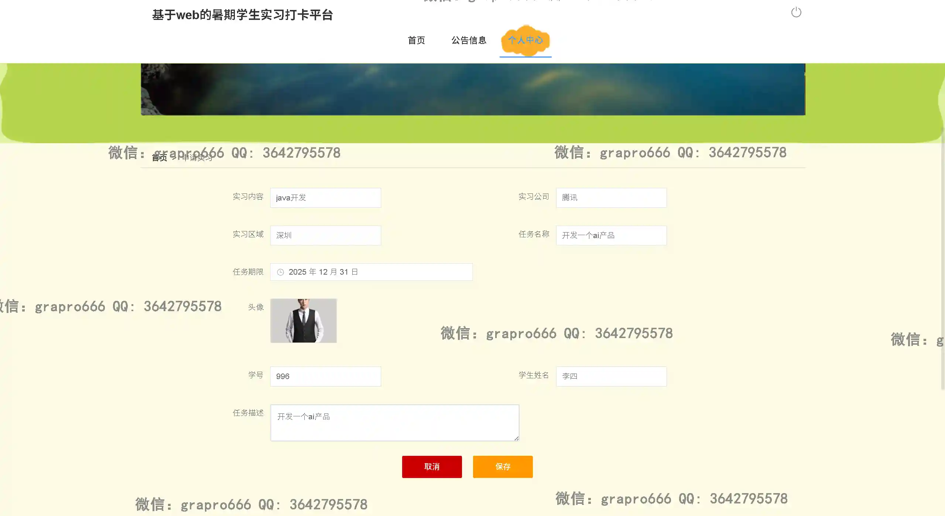This screenshot has height=516, width=945.
Task: Click the 实习区域 input containing 深圳
Action: 325,235
